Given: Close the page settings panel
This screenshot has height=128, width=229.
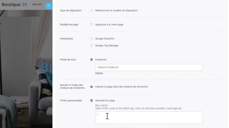Looking at the screenshot, I should tap(49, 6).
